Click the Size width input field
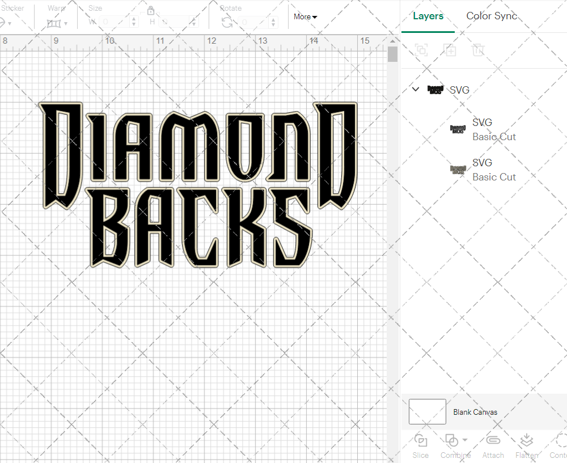 [114, 22]
